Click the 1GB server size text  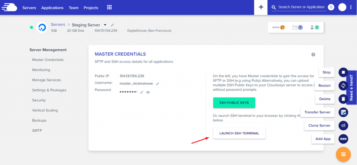[x=54, y=31]
